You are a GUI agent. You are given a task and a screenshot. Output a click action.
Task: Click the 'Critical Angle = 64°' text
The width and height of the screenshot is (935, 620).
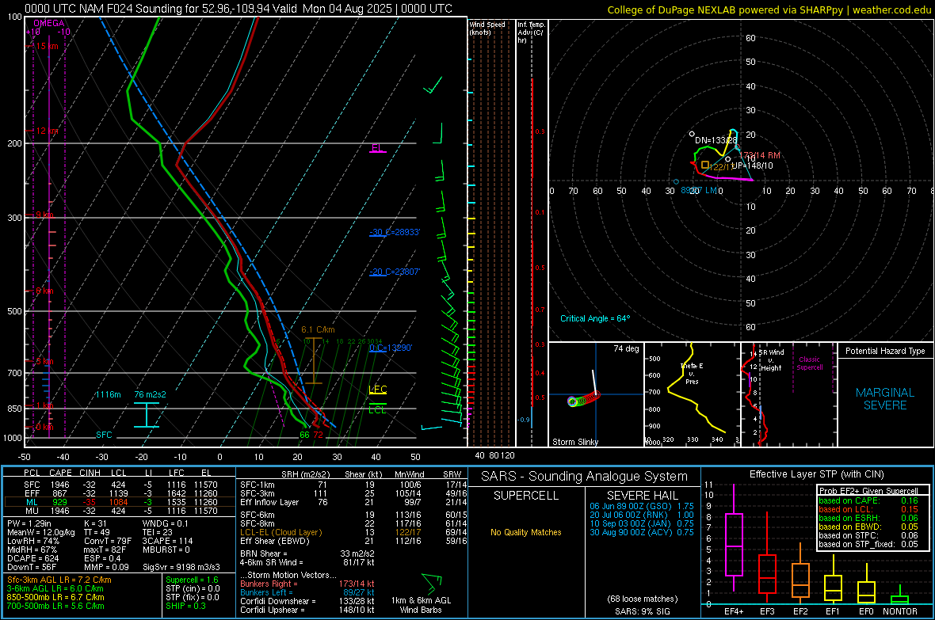point(594,318)
